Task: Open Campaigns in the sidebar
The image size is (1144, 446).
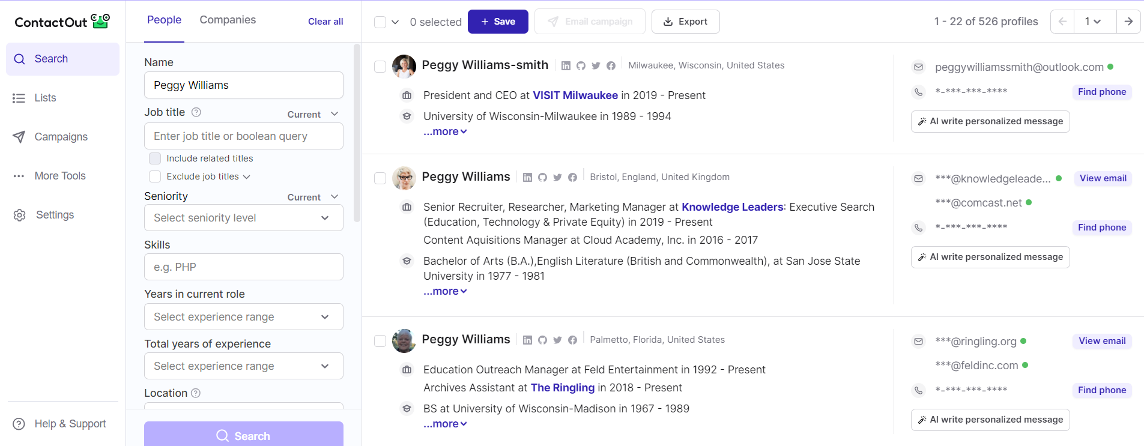Action: (61, 137)
